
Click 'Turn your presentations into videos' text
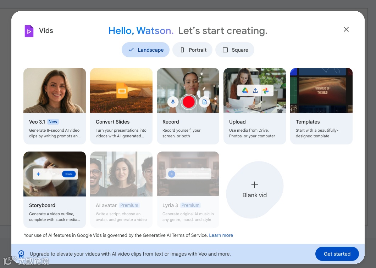121,133
